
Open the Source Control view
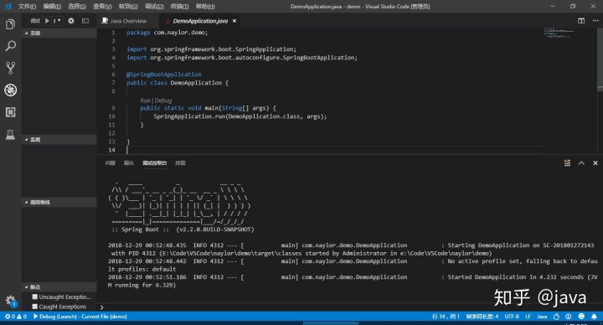pos(10,68)
